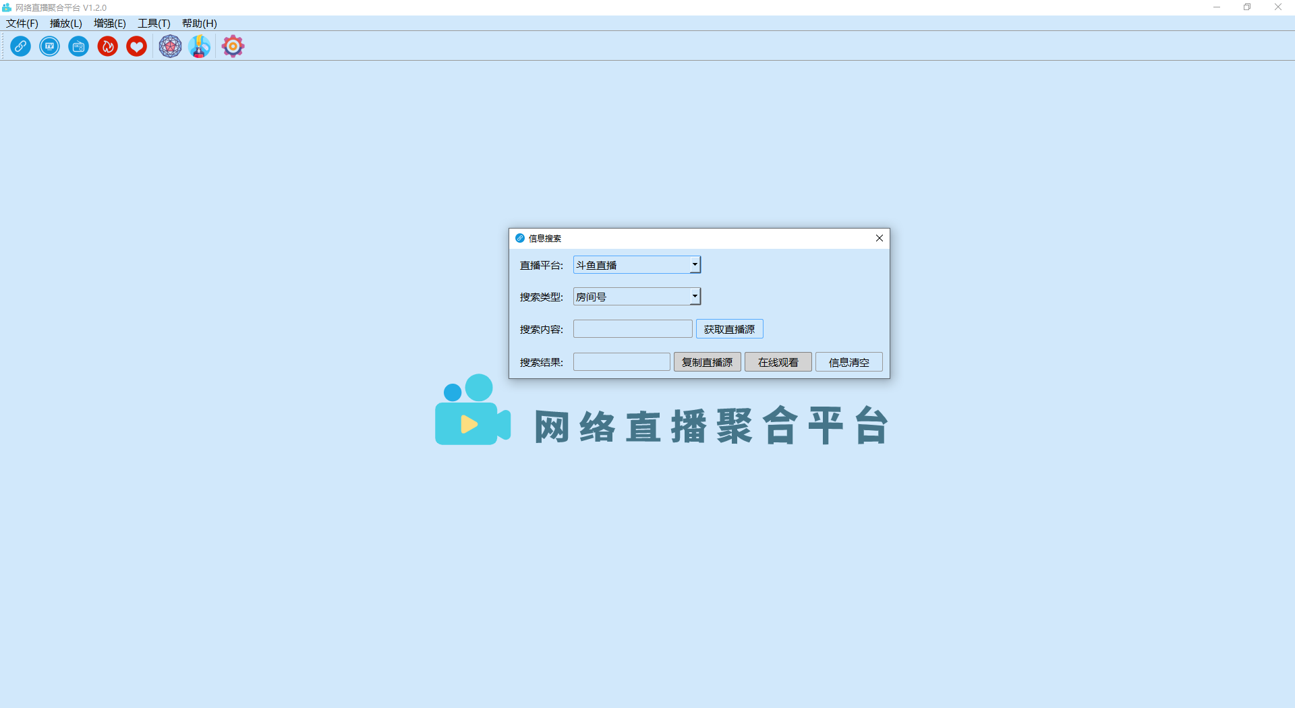Open the settings gear toolbar icon
This screenshot has width=1295, height=708.
[x=233, y=47]
